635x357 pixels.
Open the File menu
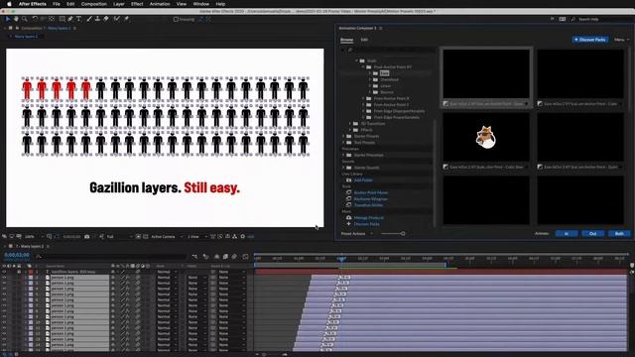click(x=57, y=4)
